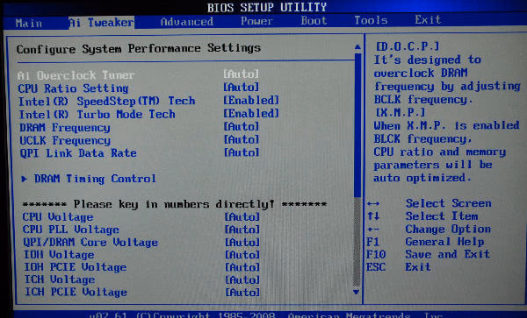Open DRAM Frequency [Auto] value
527x318 pixels.
[242, 126]
